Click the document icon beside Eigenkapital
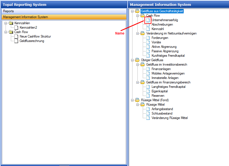 pos(148,91)
